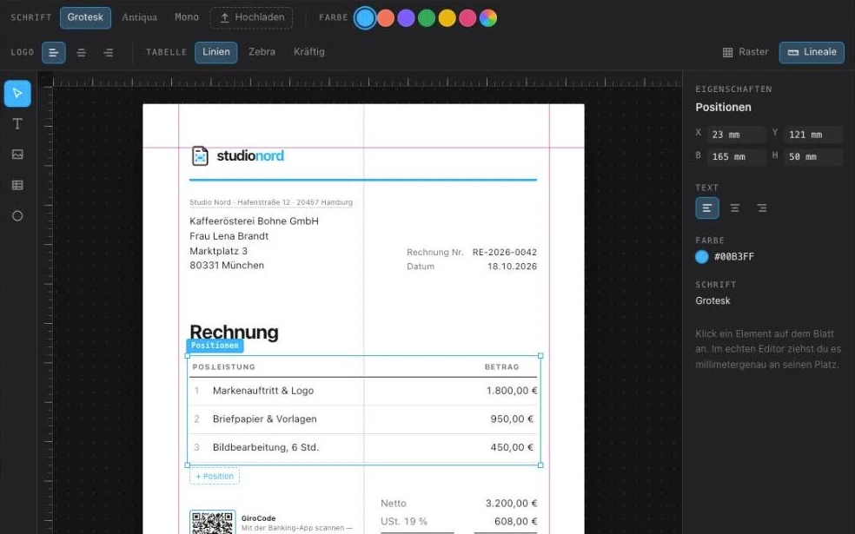Click the 450,00 € amount
The height and width of the screenshot is (534, 855).
coord(512,447)
